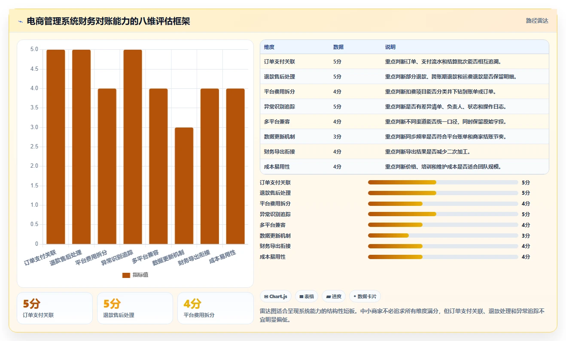Click the 表格 tag chip
This screenshot has height=341, width=566.
point(307,296)
